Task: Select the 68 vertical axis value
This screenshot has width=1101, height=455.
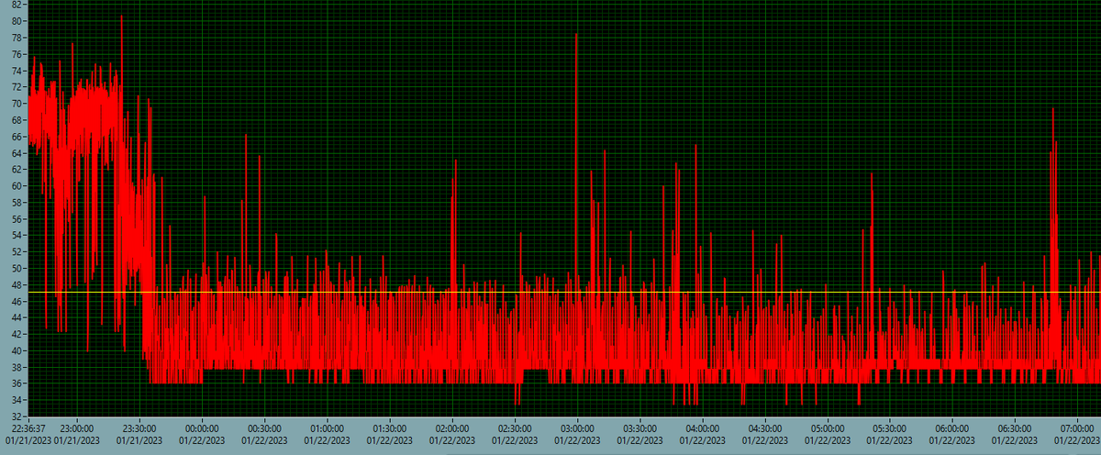Action: (18, 119)
